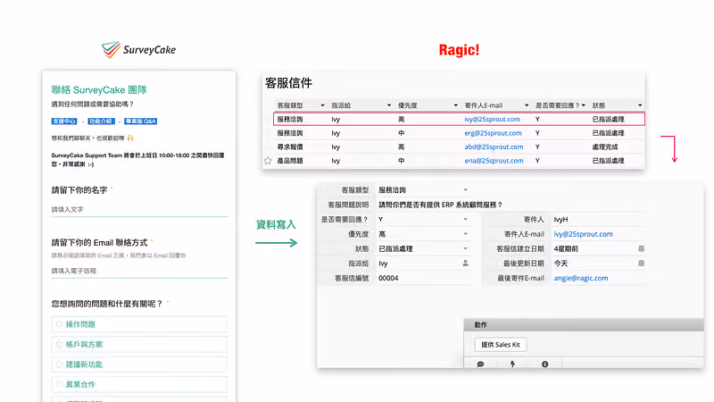Image resolution: width=714 pixels, height=402 pixels.
Task: Open the lightning bolt actions tab
Action: point(512,364)
